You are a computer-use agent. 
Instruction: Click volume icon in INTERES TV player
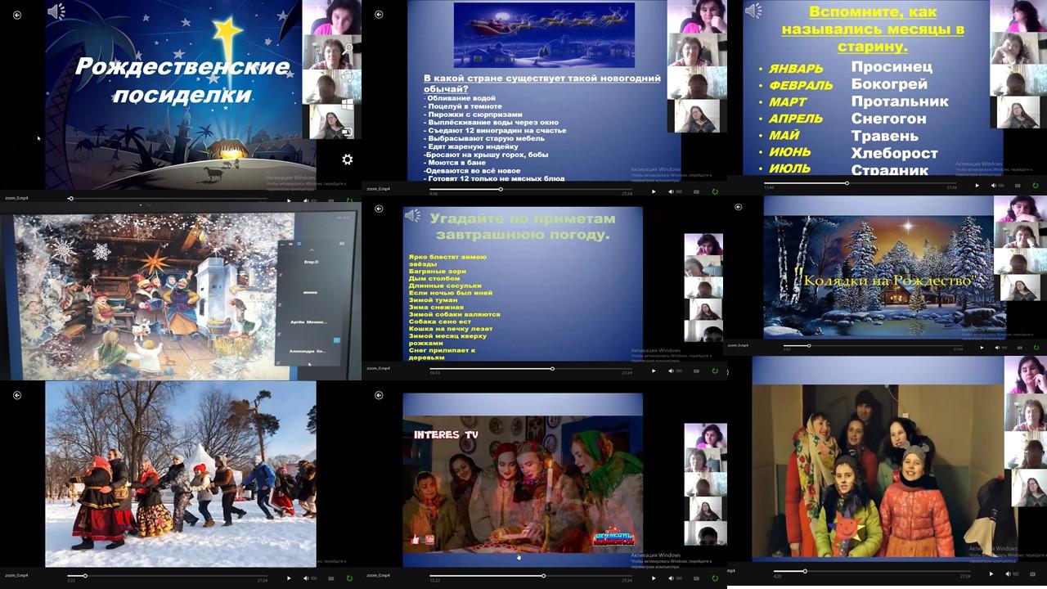(671, 578)
